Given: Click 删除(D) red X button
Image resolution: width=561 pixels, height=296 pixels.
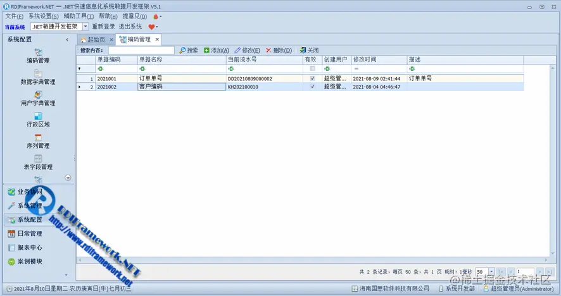Looking at the screenshot, I should 279,51.
